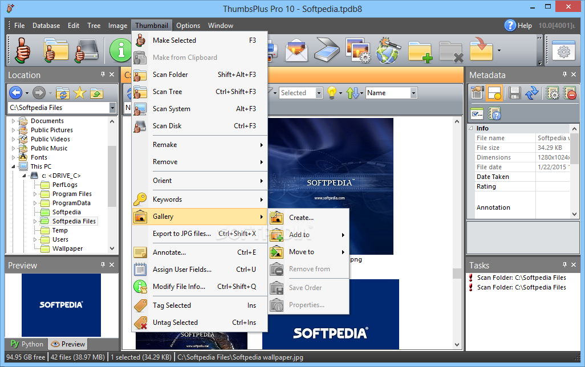Expand the Documents tree node
585x367 pixels.
pyautogui.click(x=14, y=121)
